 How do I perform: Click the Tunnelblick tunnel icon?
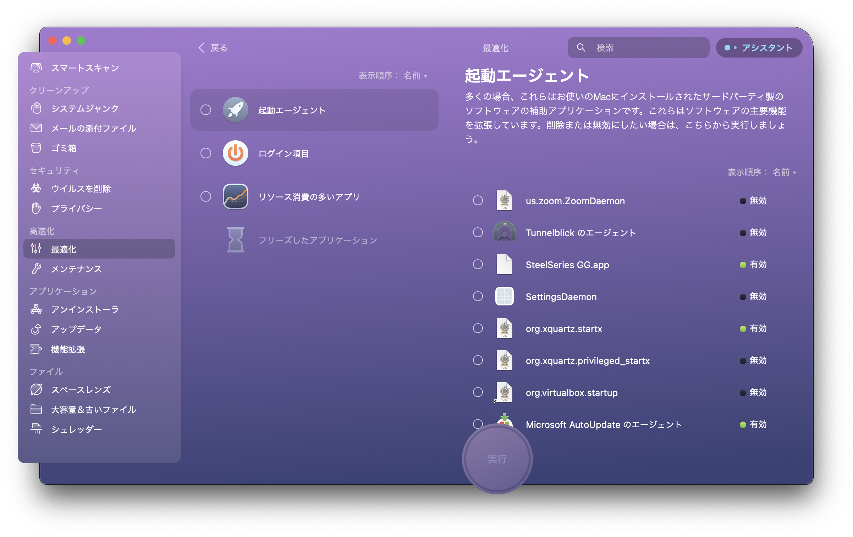505,232
